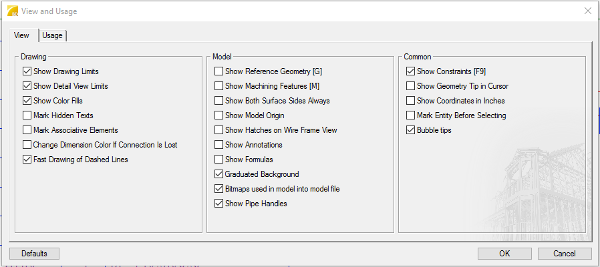This screenshot has width=600, height=267.
Task: Switch to the Usage tab
Action: point(52,35)
